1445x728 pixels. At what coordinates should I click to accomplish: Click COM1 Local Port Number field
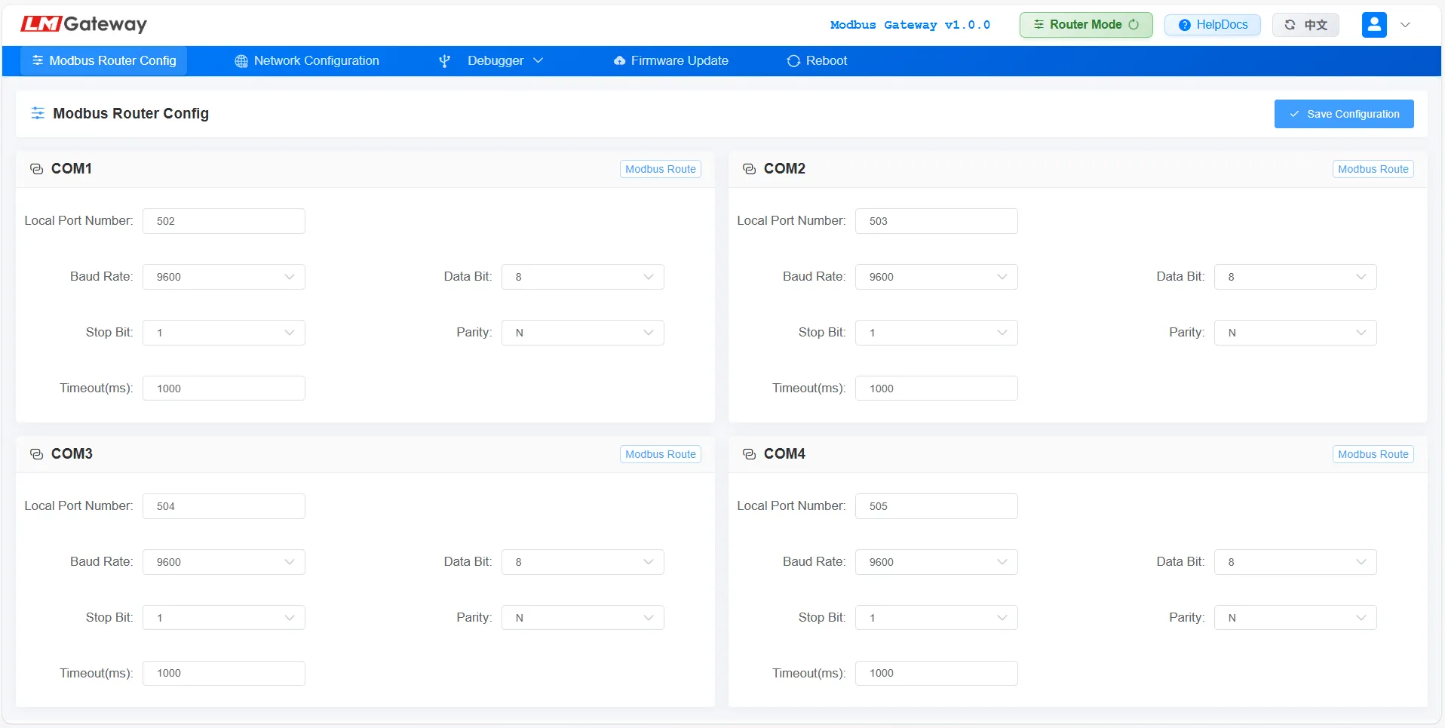[x=223, y=221]
